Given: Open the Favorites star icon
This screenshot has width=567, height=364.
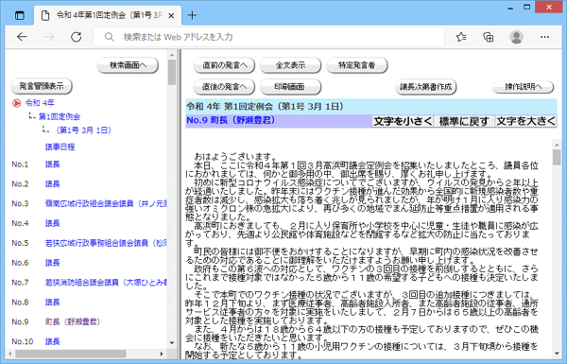Looking at the screenshot, I should 461,37.
